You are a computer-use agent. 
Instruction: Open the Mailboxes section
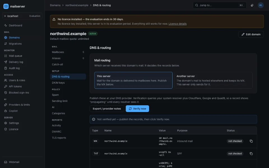point(68,52)
